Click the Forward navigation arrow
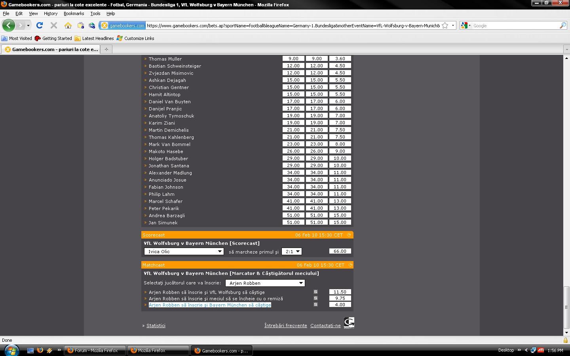 [20, 25]
